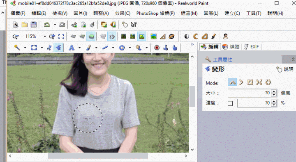The height and width of the screenshot is (162, 296).
Task: Click the canvas vertical scrollbar down arrow
Action: pos(192,150)
